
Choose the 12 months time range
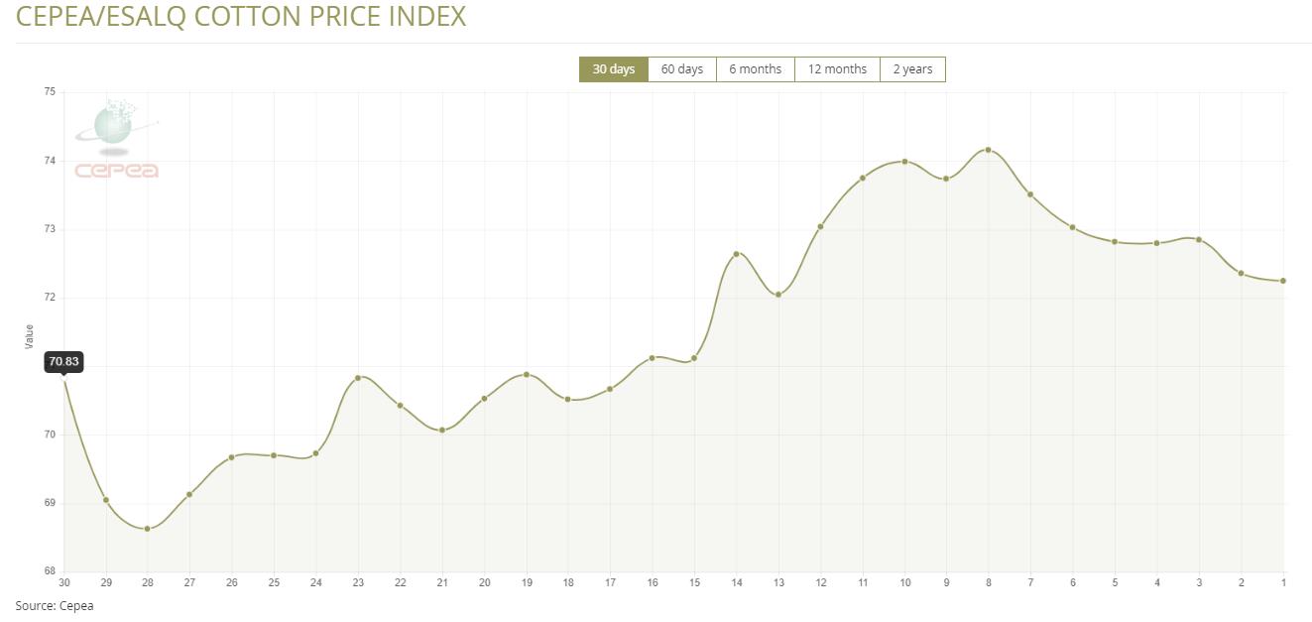click(837, 69)
